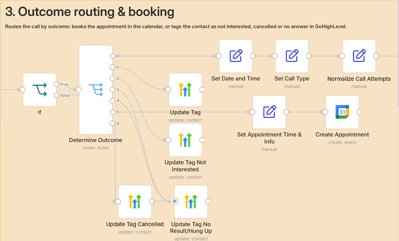Click Determine Outcome output handle 5
This screenshot has width=399, height=241.
point(112,112)
